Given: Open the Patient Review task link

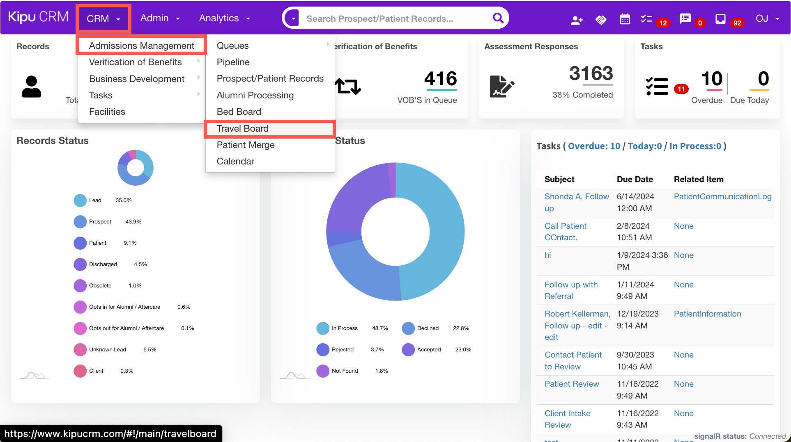Looking at the screenshot, I should point(571,384).
